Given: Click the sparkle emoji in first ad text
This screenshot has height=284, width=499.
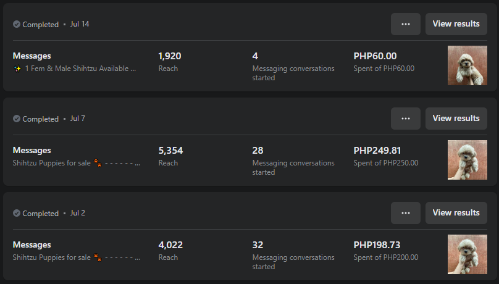Looking at the screenshot, I should pos(17,69).
